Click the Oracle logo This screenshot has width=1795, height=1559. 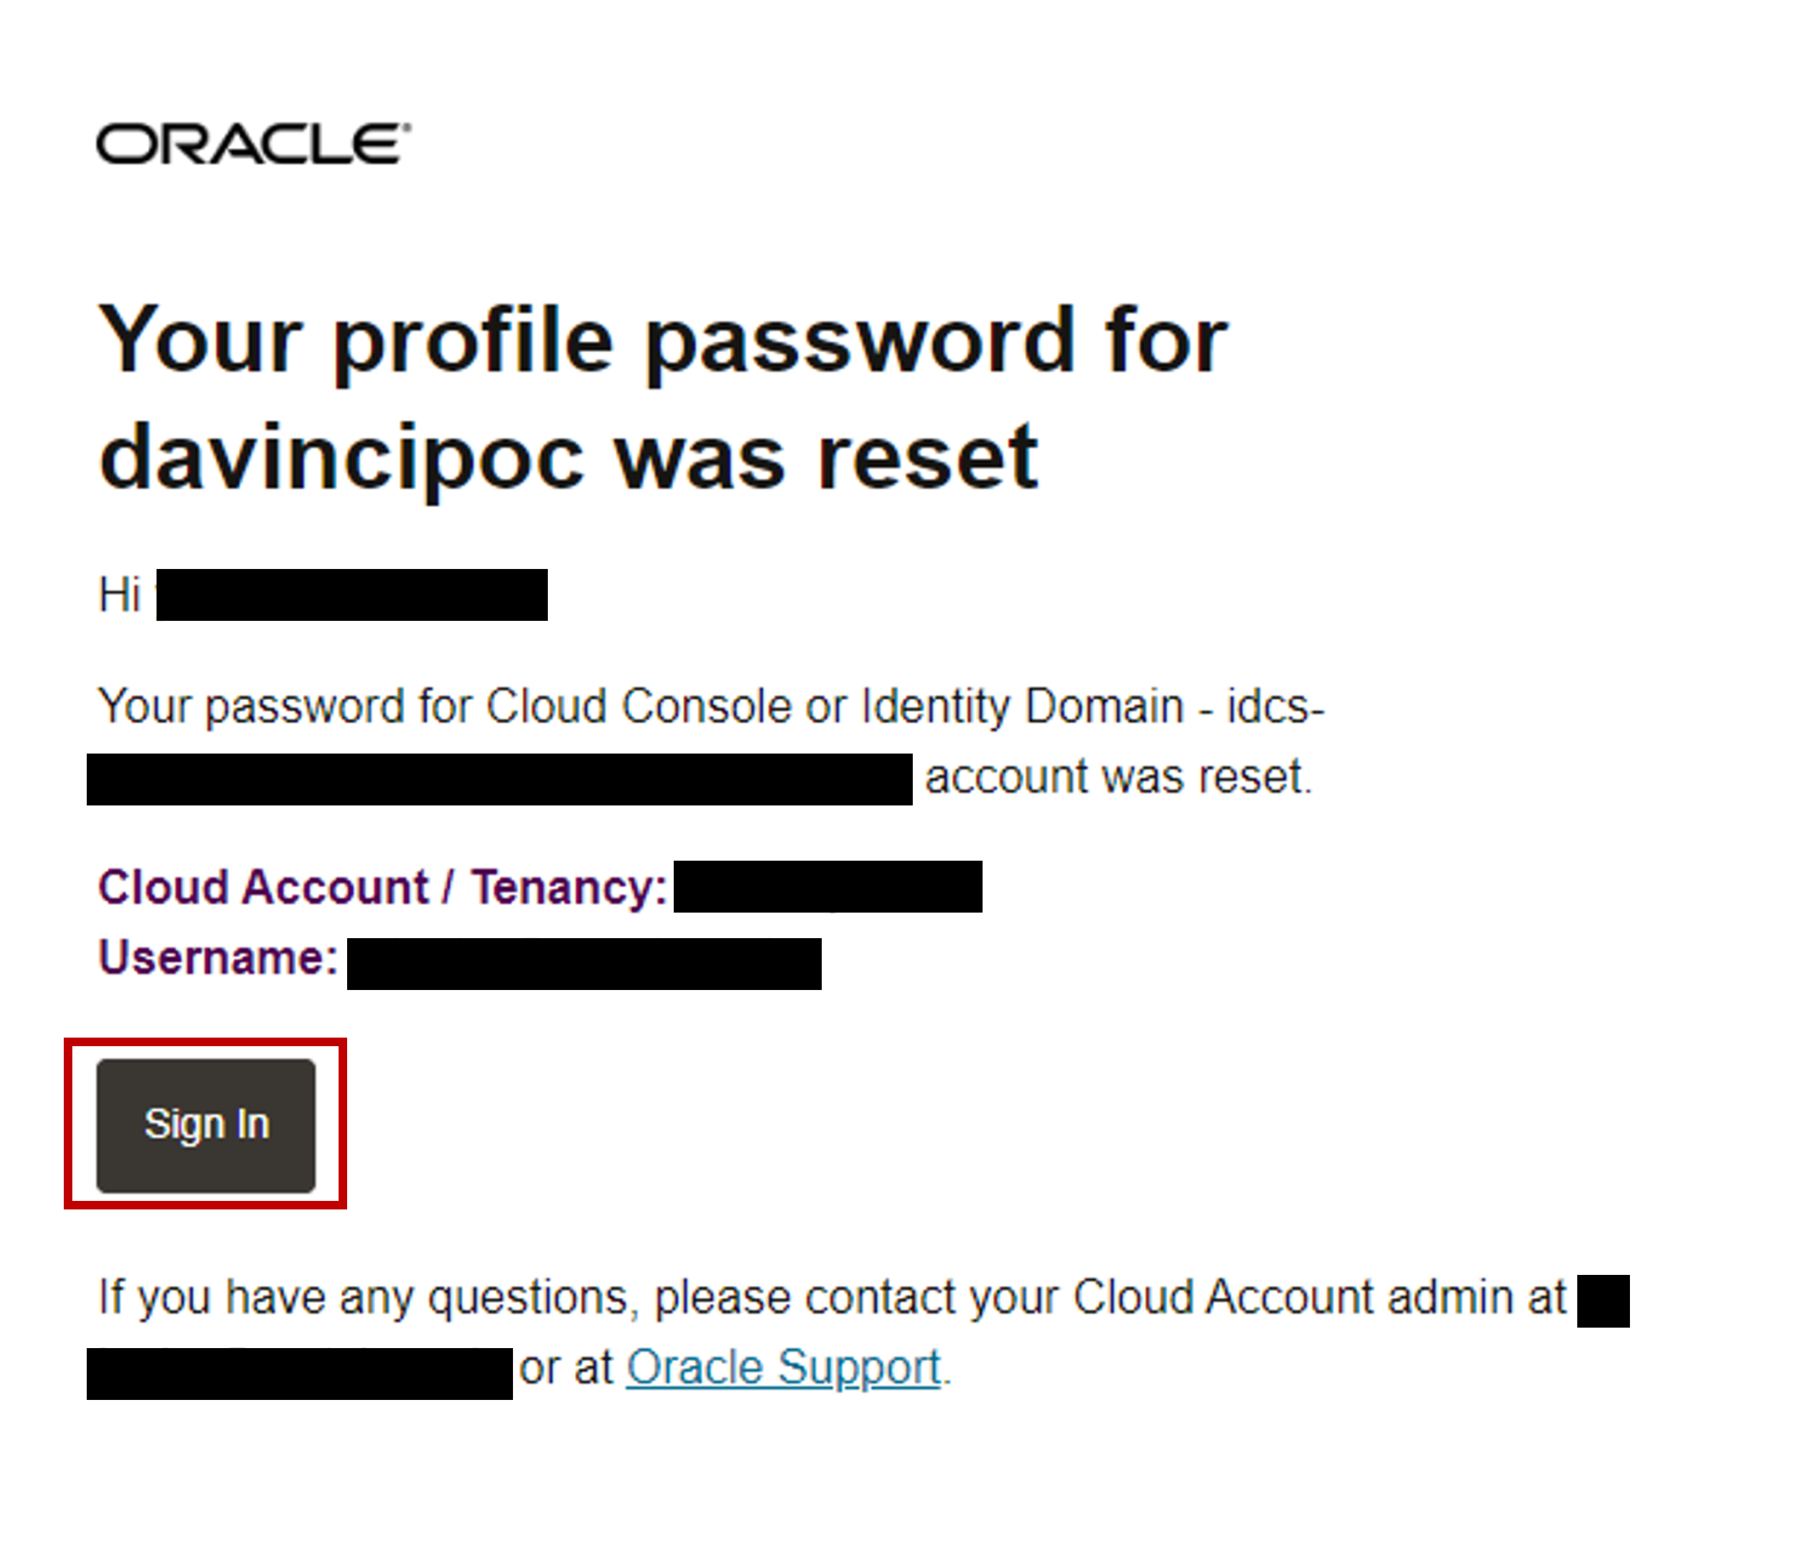coord(254,144)
